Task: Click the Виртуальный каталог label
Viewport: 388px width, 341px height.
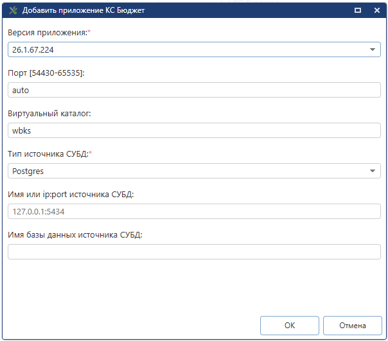Action: [x=49, y=113]
